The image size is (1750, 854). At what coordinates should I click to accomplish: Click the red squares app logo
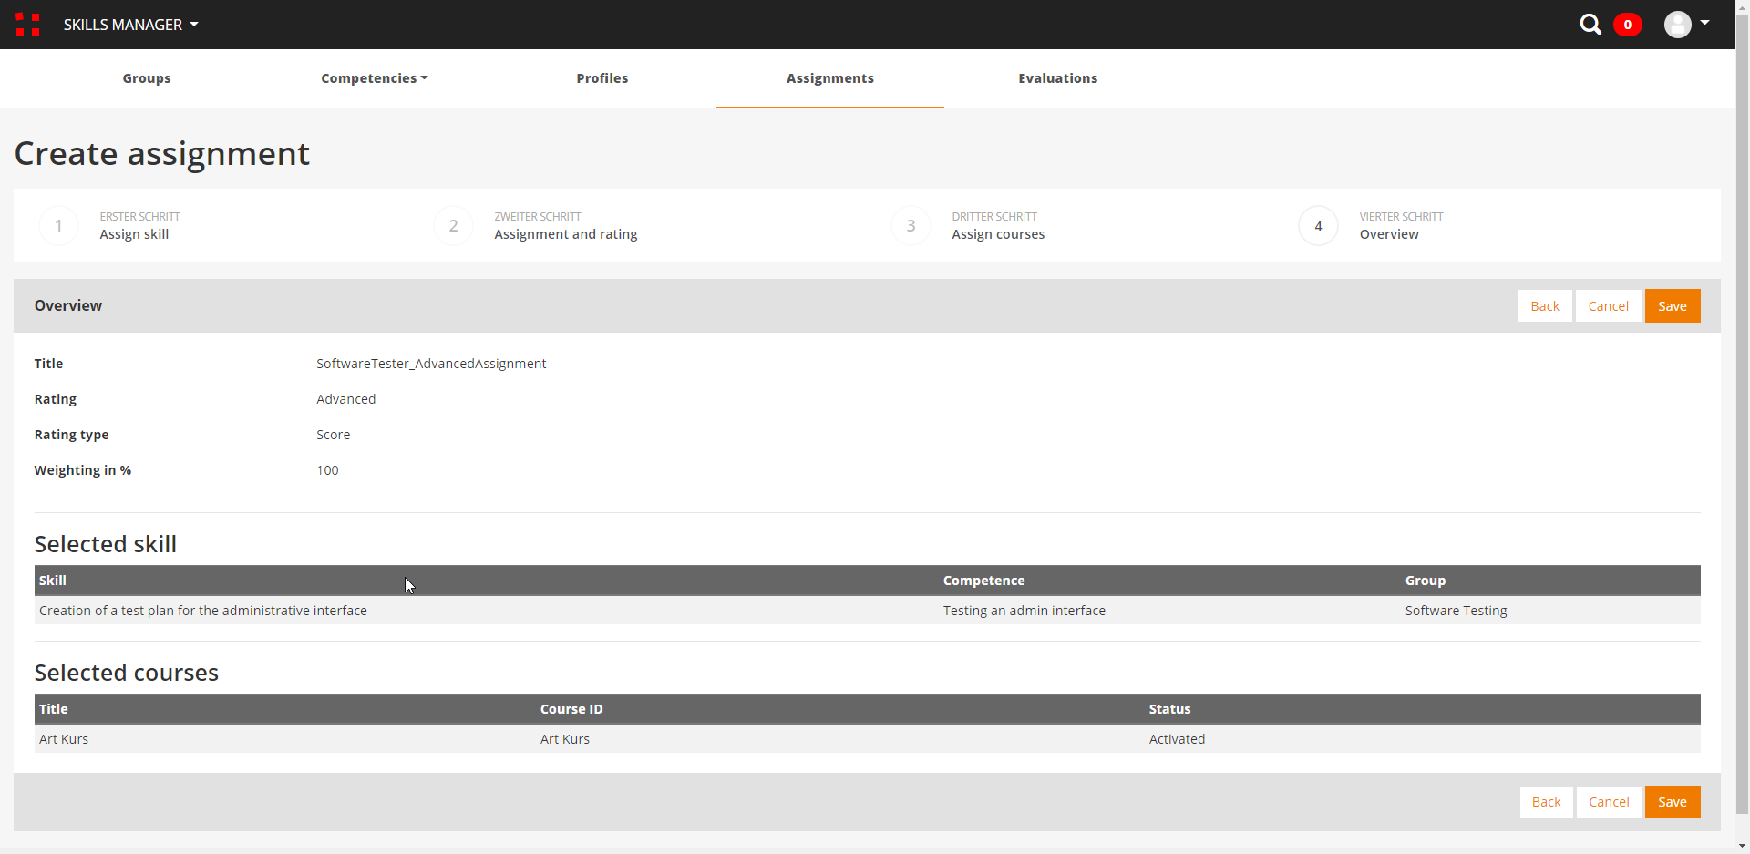tap(27, 25)
